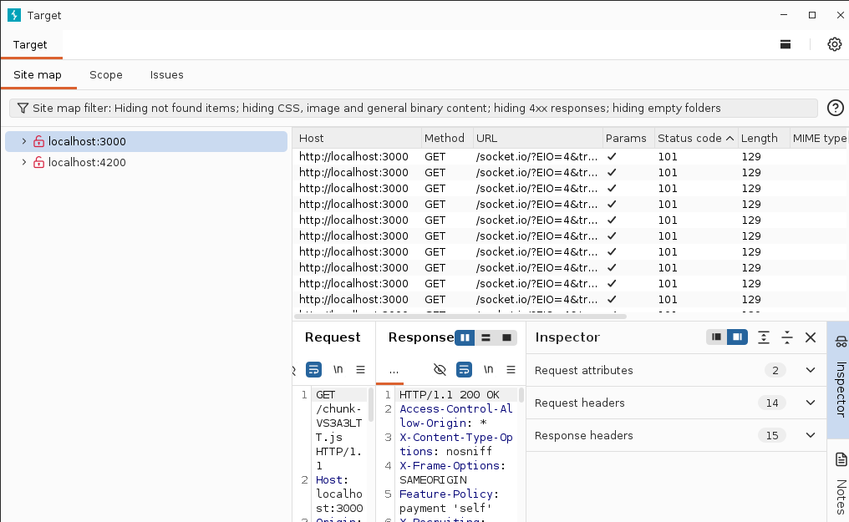Expand the localhost:4200 tree node
The height and width of the screenshot is (522, 849).
pos(24,162)
